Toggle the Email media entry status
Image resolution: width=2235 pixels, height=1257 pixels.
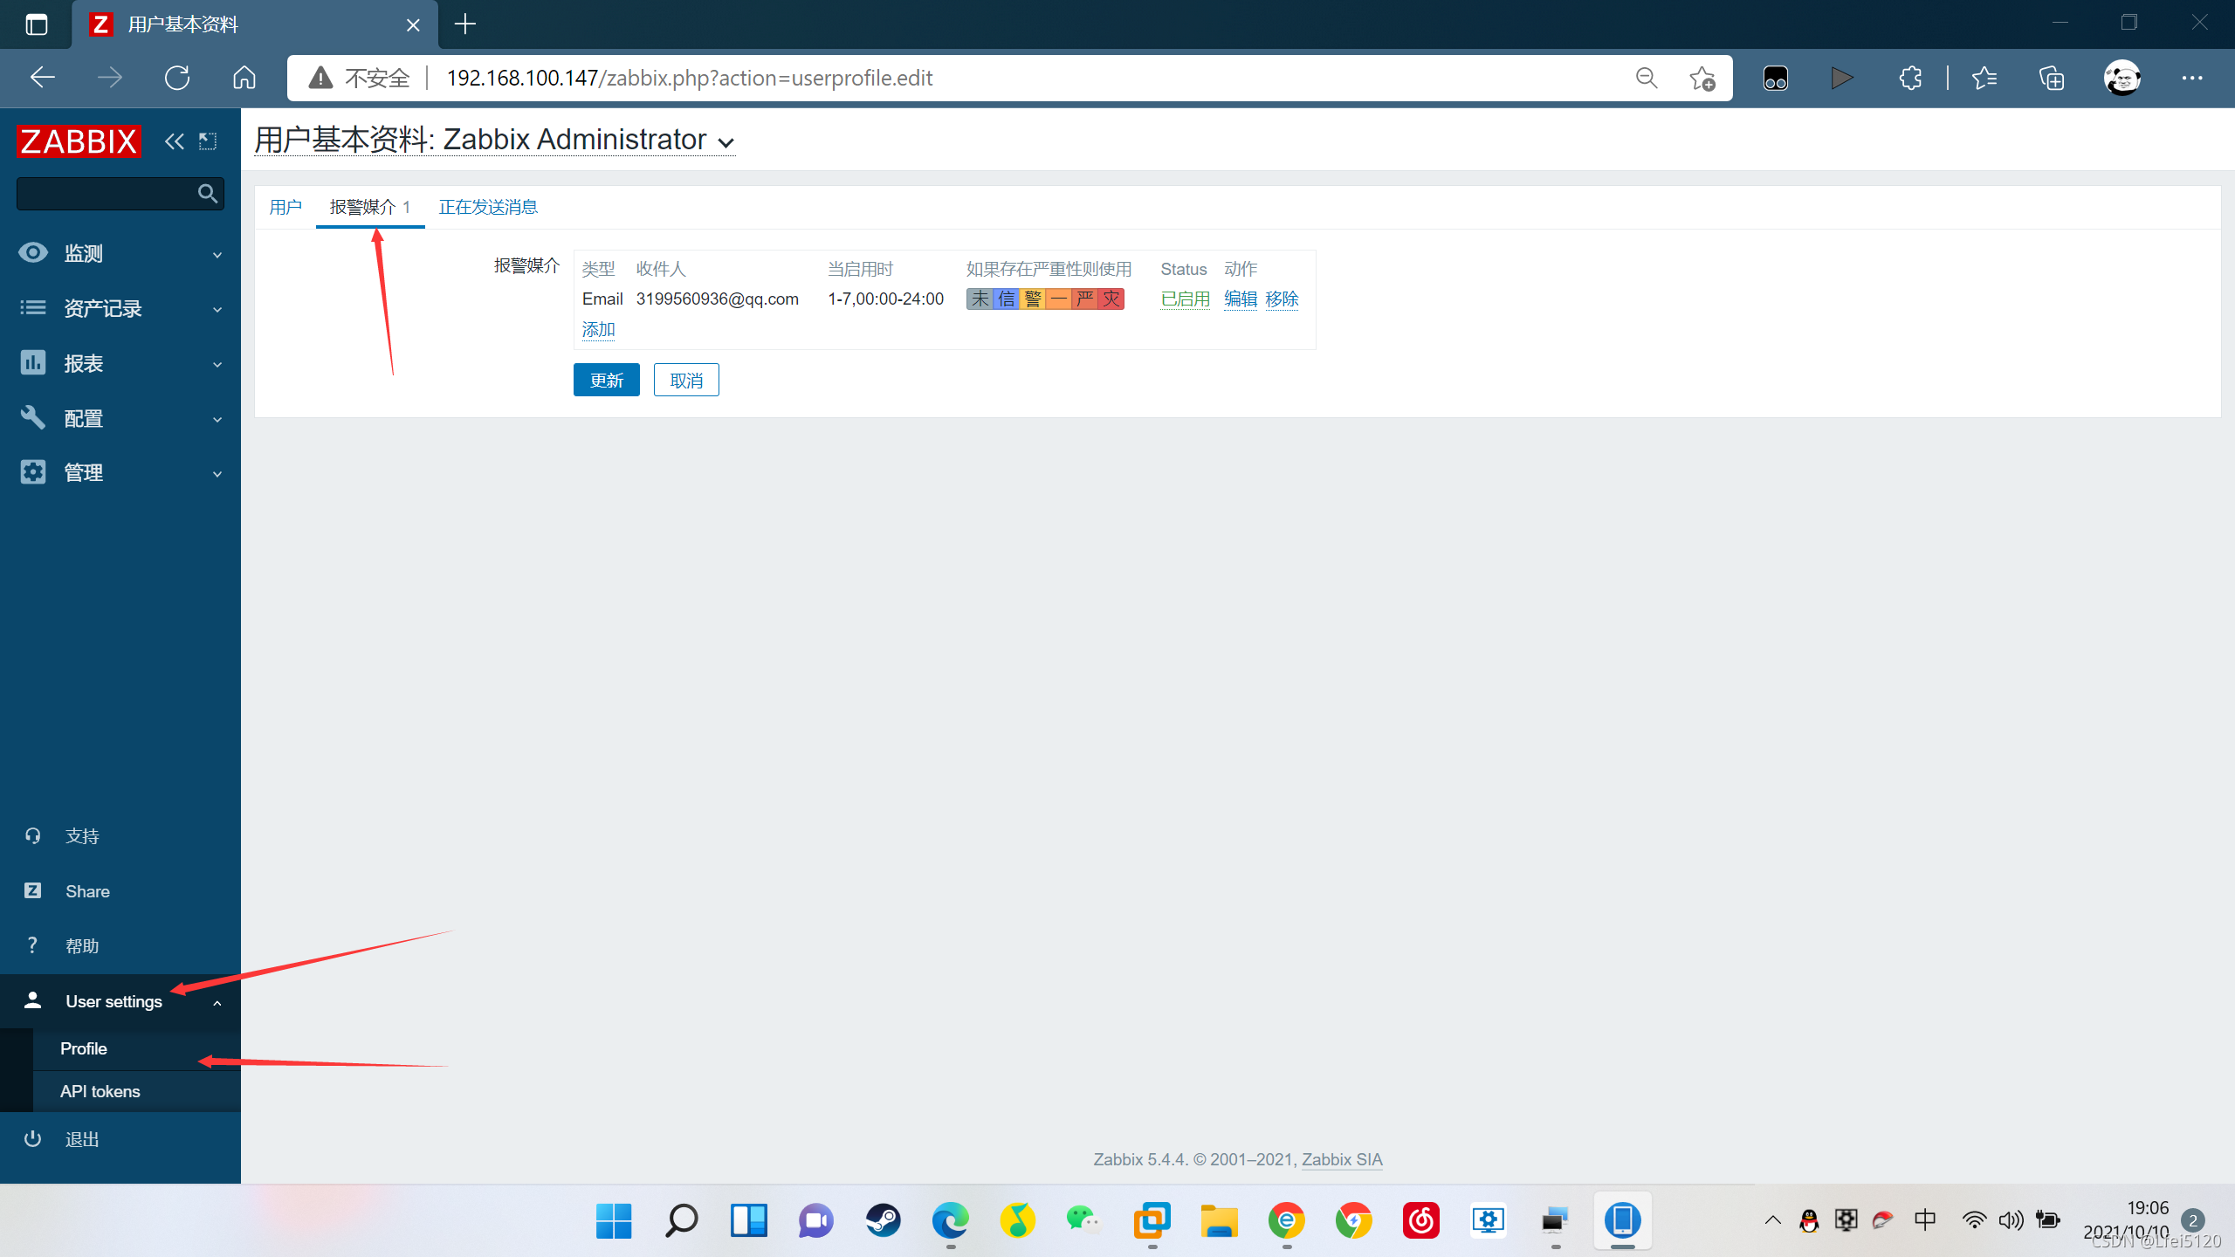tap(1182, 298)
